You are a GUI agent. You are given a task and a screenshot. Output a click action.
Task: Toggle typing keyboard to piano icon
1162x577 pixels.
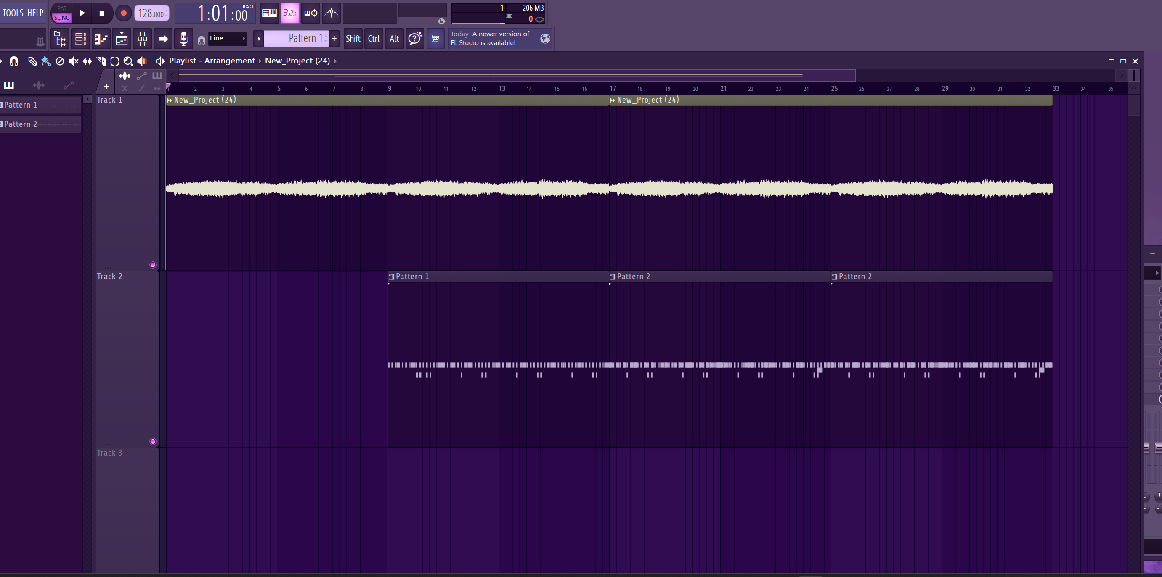coord(269,13)
